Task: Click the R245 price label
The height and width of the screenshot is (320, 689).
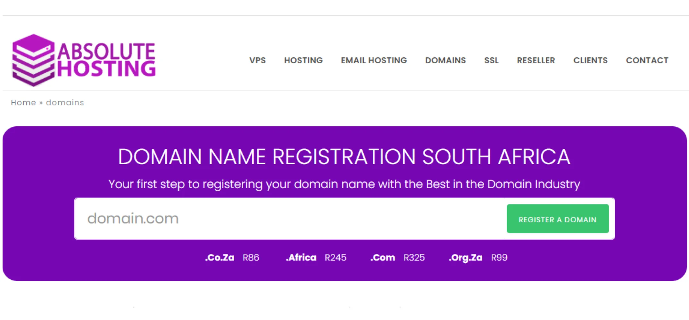Action: (336, 258)
